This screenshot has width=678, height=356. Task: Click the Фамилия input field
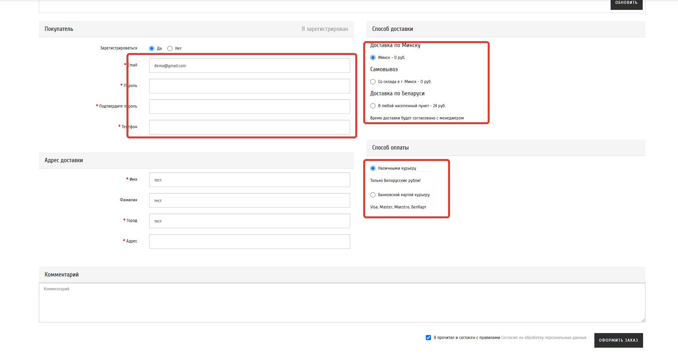coord(249,201)
